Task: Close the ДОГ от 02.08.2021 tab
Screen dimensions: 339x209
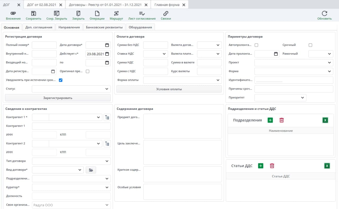Action: [x=61, y=5]
